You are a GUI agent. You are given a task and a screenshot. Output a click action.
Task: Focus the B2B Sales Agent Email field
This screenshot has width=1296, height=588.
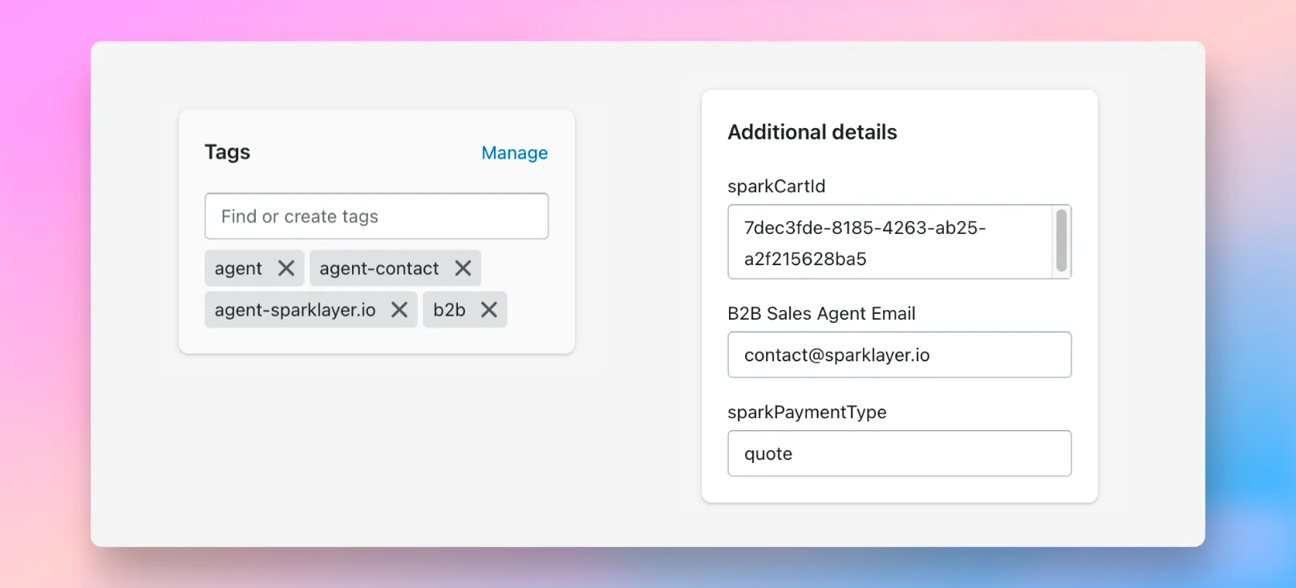(900, 355)
